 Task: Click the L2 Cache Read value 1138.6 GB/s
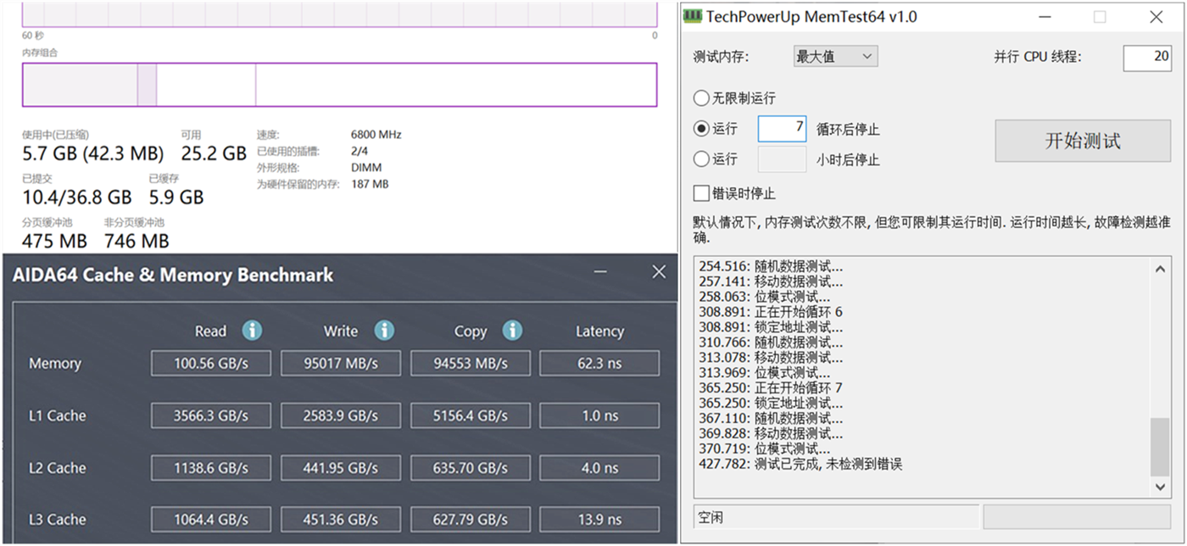point(211,467)
